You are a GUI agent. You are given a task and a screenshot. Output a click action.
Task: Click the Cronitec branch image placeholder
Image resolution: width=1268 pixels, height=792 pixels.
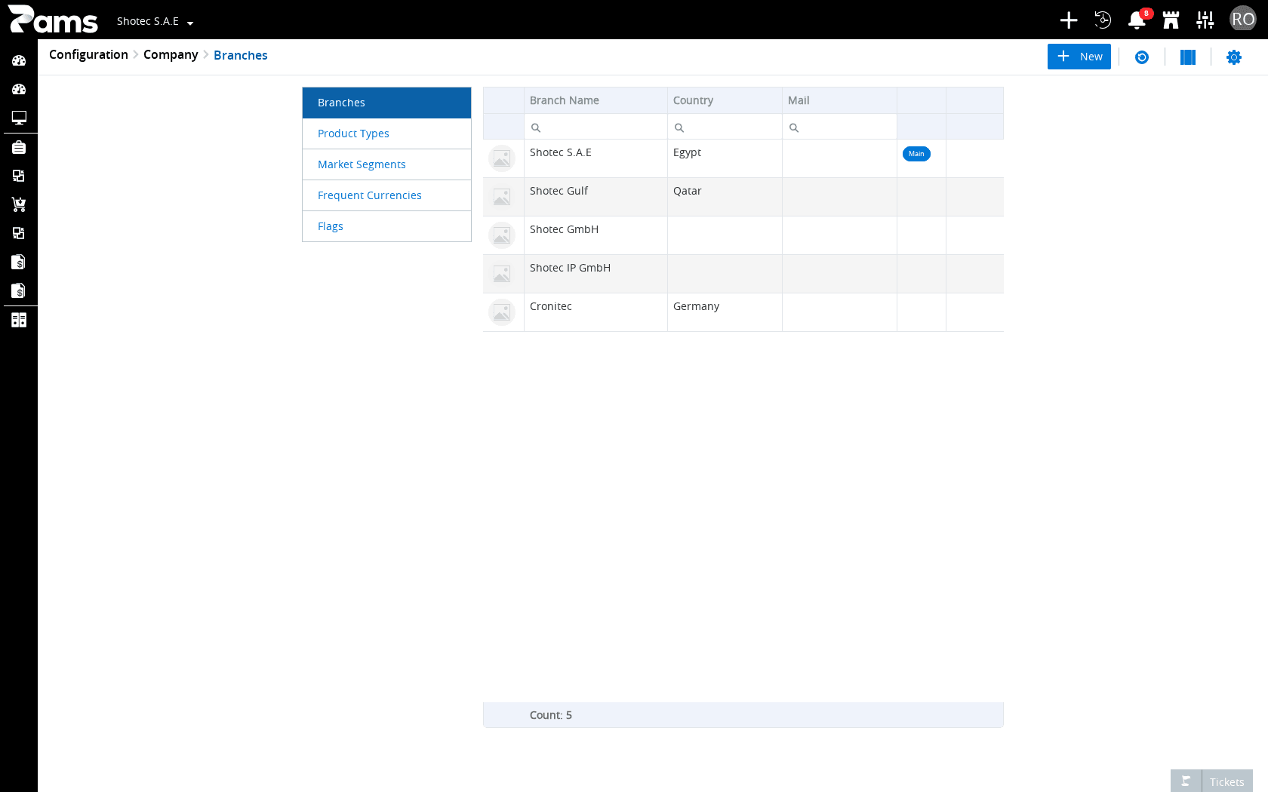[502, 312]
